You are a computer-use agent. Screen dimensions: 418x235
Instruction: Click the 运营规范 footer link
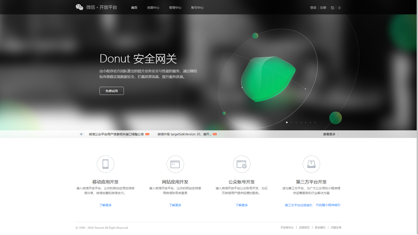[x=304, y=227]
